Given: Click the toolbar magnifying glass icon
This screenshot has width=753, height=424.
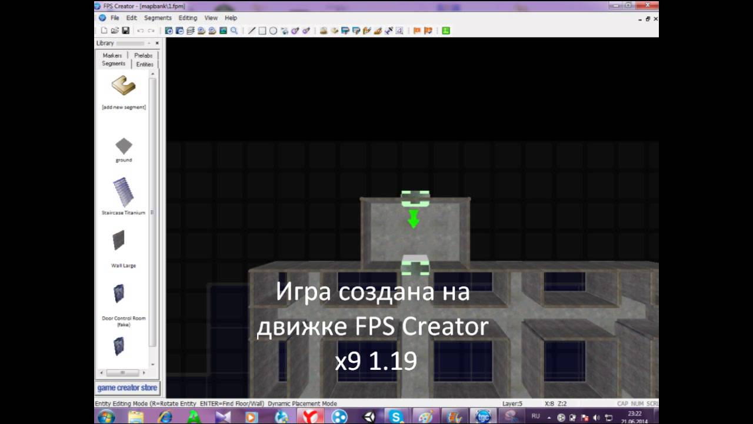Looking at the screenshot, I should (x=234, y=31).
